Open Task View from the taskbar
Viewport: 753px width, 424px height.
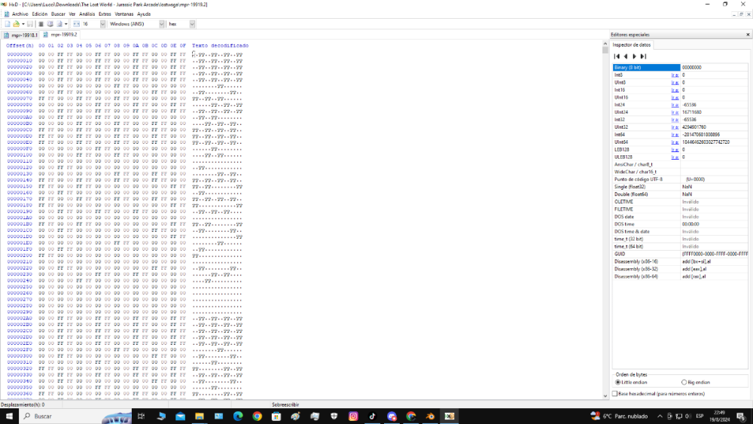coord(142,416)
